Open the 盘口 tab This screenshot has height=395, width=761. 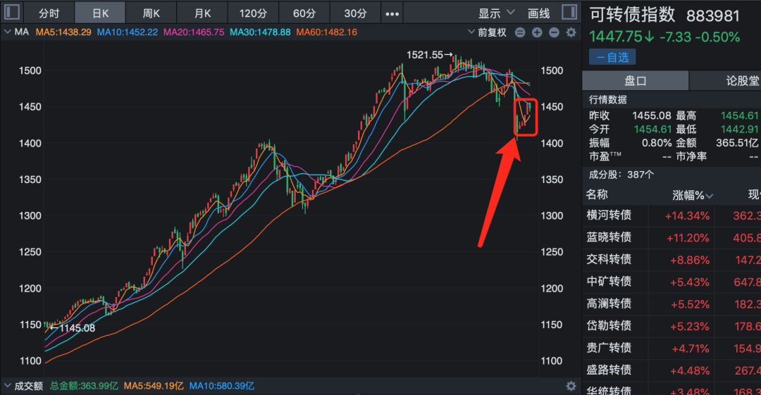click(x=636, y=80)
